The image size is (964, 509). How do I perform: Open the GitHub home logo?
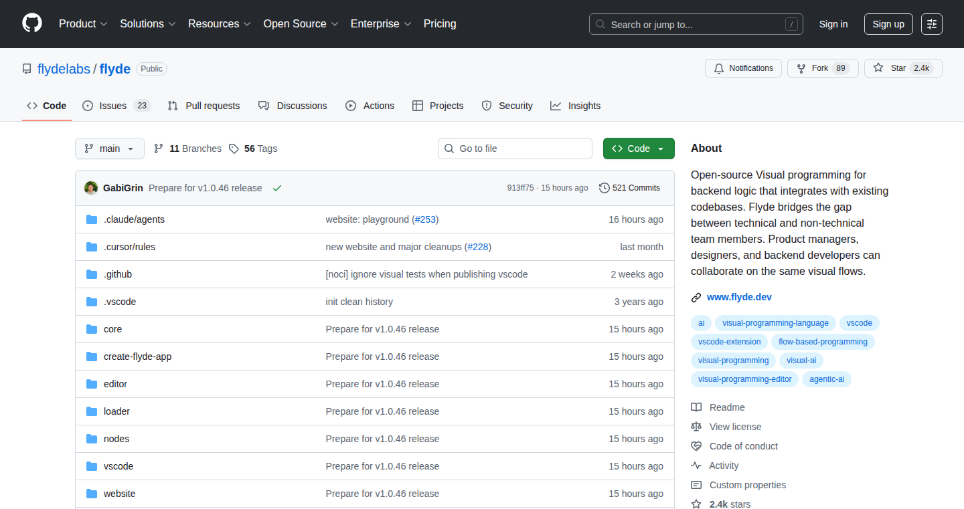coord(32,23)
